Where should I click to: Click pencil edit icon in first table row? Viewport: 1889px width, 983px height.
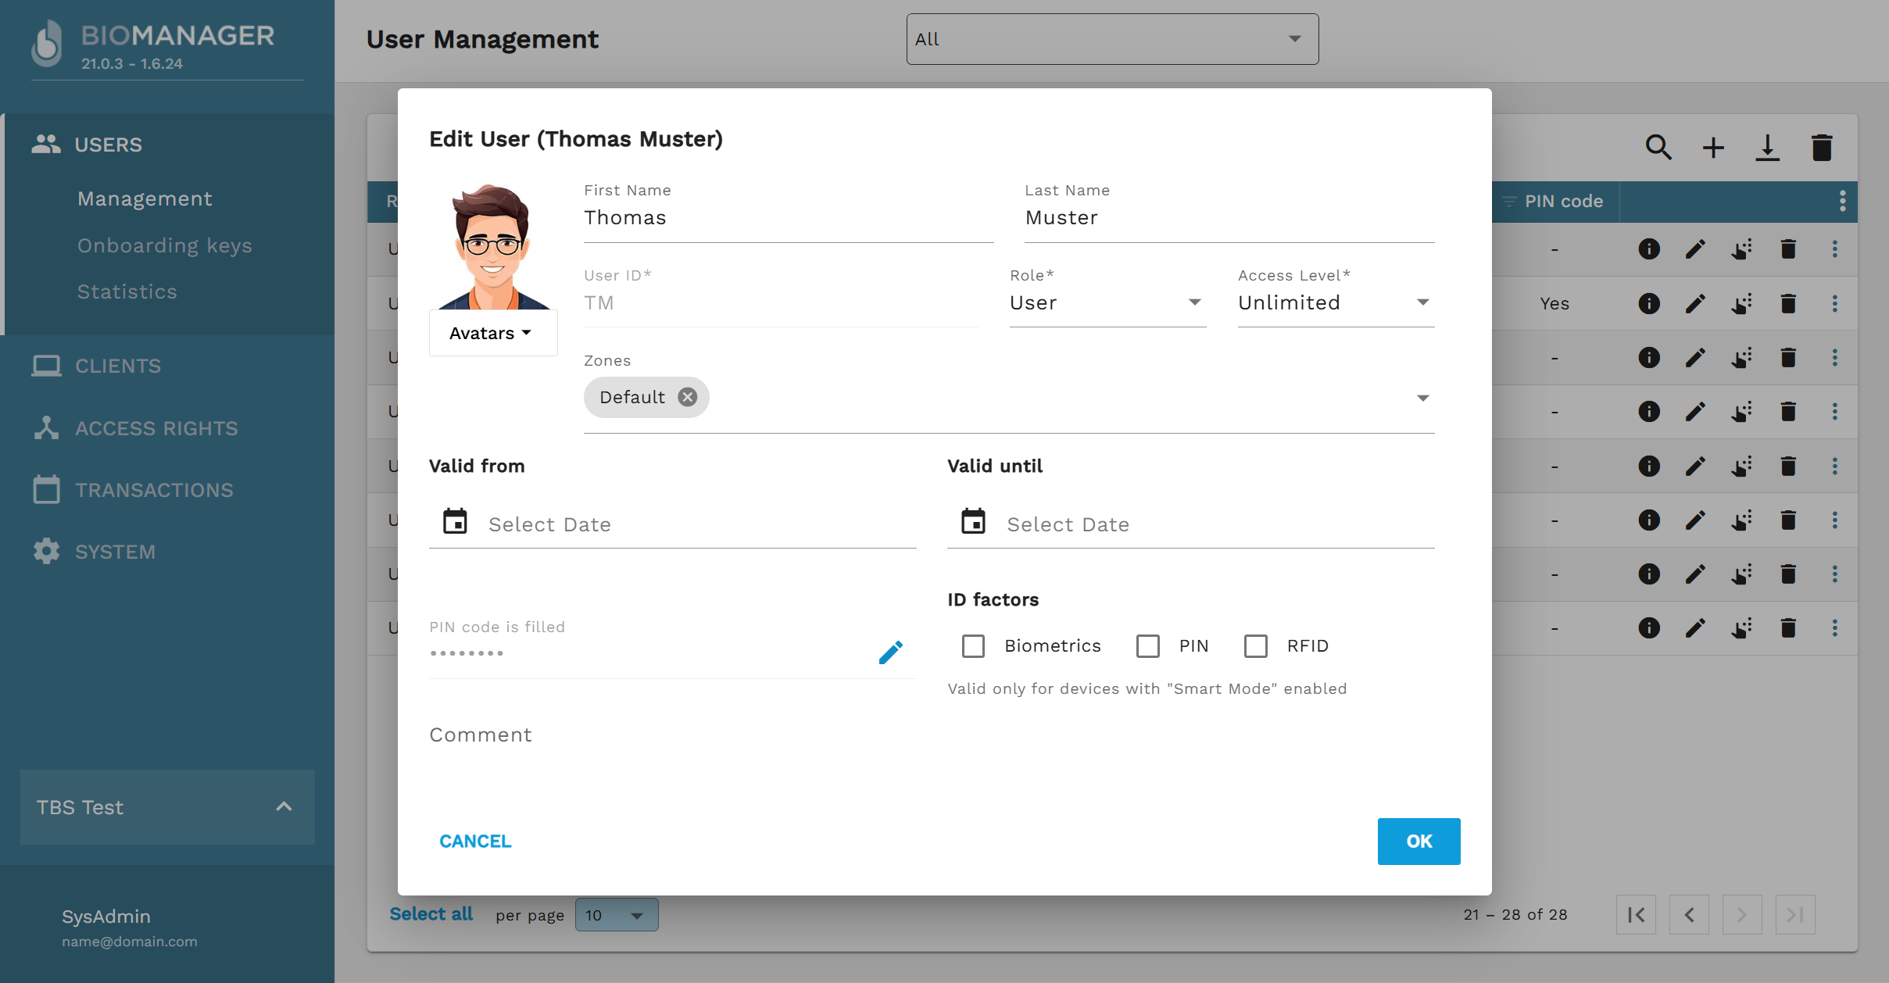1695,249
